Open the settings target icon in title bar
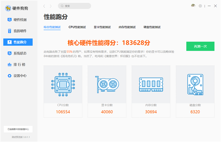This screenshot has width=221, height=142. click(200, 6)
